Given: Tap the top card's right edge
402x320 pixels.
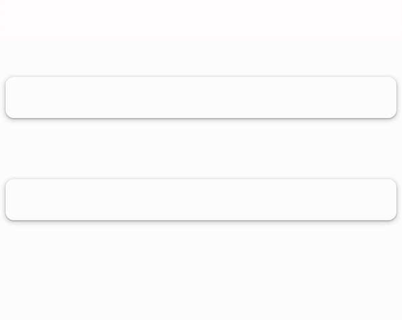Looking at the screenshot, I should (395, 97).
